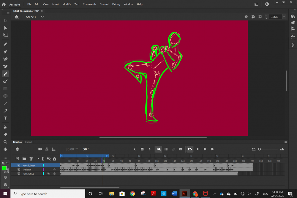Click the Free Transform tool
This screenshot has width=297, height=198.
[x=5, y=35]
